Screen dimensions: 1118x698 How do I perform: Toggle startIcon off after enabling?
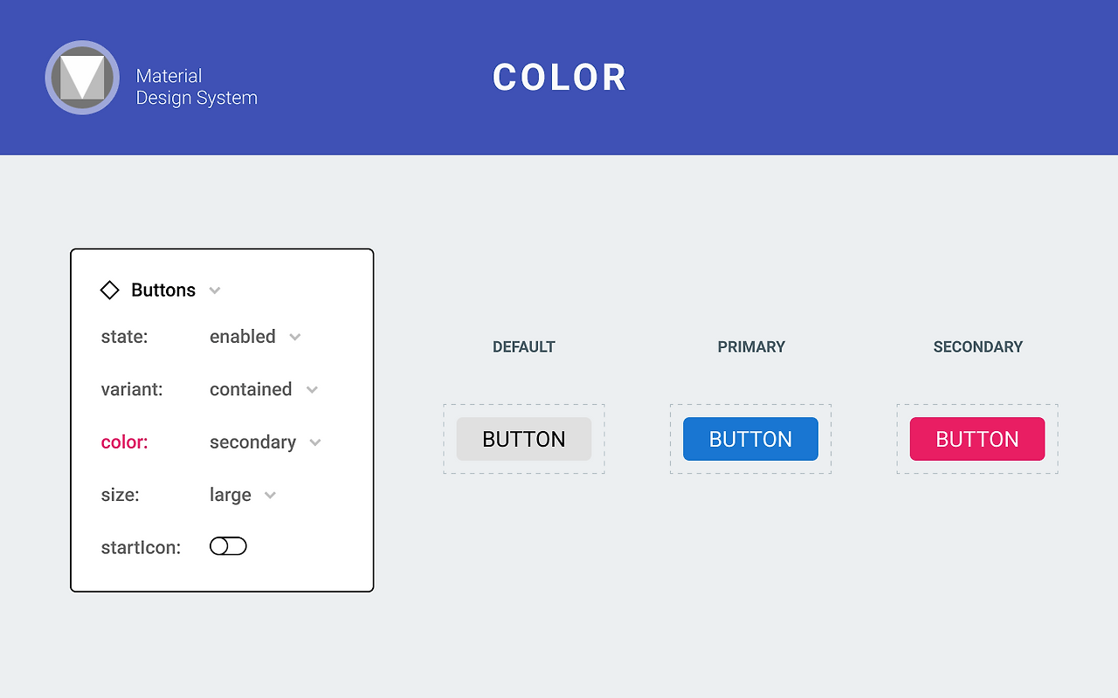click(x=228, y=545)
